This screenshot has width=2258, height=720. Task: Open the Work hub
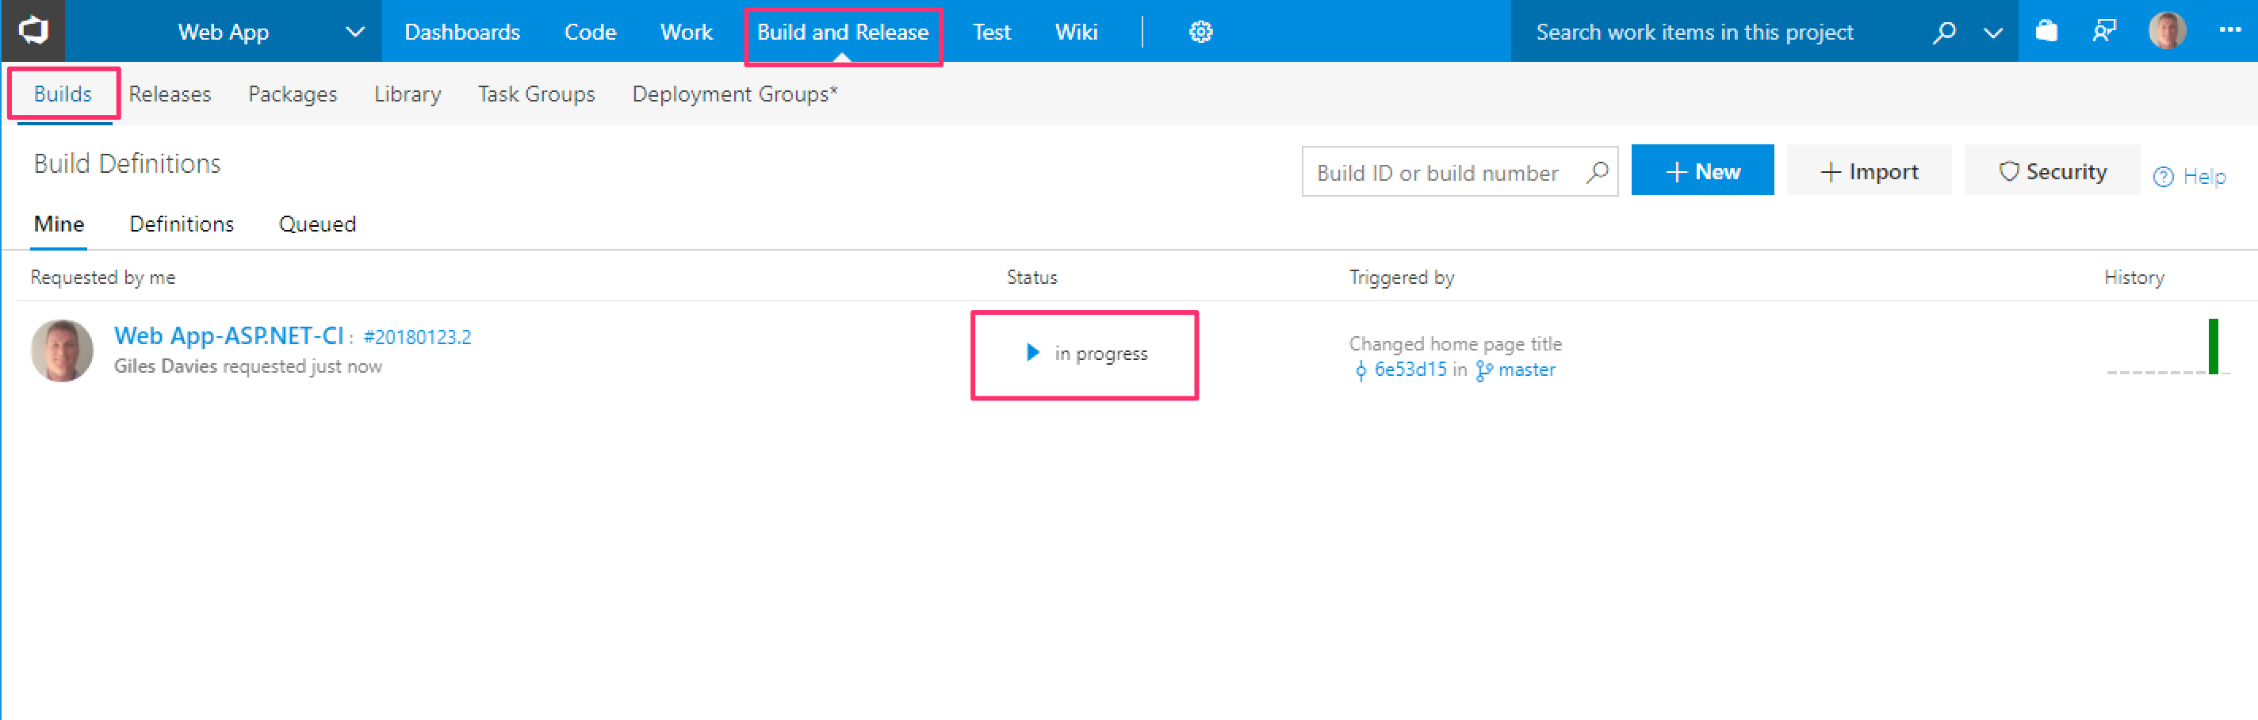click(x=687, y=33)
